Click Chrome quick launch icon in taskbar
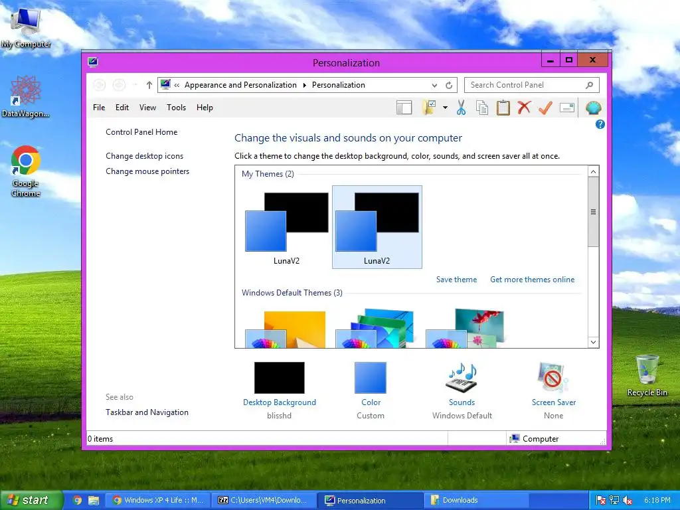 (x=78, y=501)
